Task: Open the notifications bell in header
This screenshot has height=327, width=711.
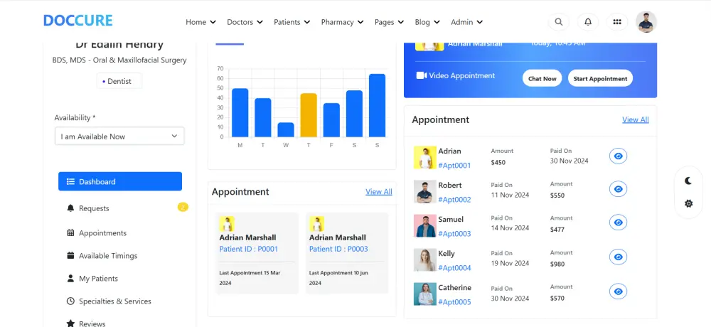Action: point(588,22)
